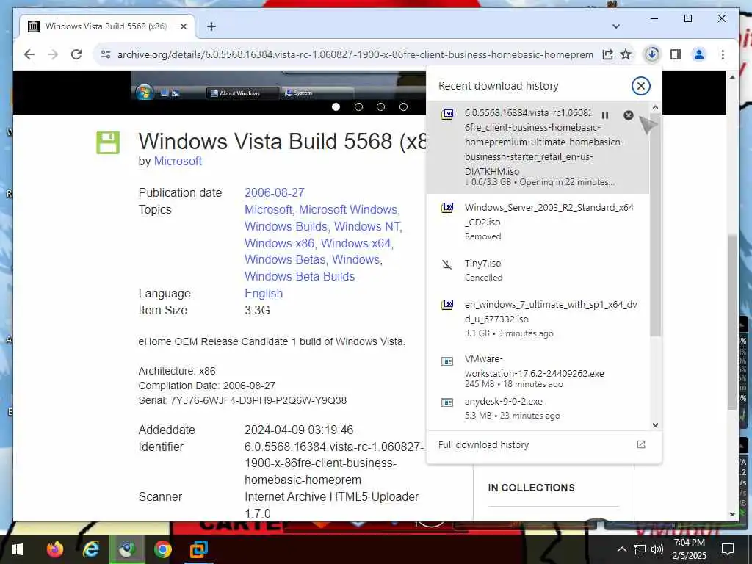Show hidden system tray icons
752x564 pixels.
(x=621, y=549)
